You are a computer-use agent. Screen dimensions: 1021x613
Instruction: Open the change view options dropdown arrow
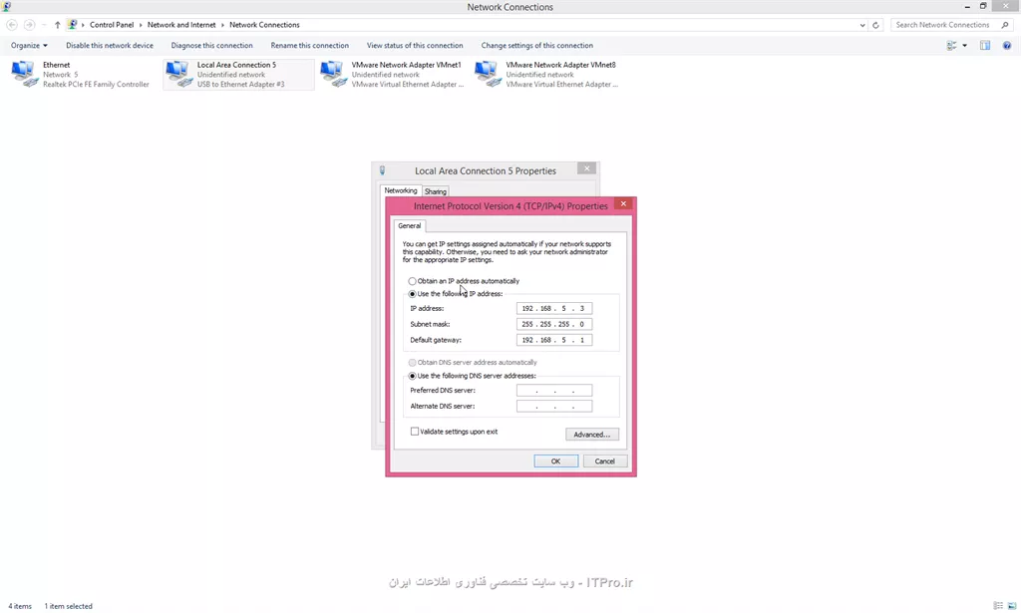click(x=964, y=45)
